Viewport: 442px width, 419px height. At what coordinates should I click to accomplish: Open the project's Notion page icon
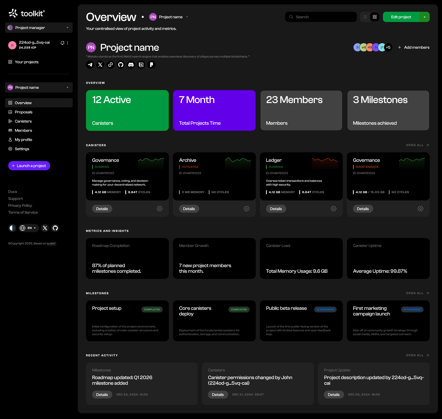[x=141, y=65]
